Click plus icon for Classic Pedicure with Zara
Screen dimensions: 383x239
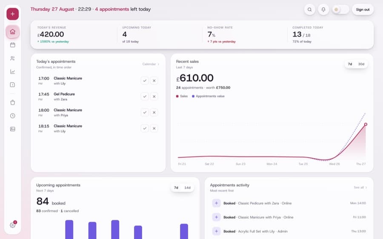[x=217, y=203]
